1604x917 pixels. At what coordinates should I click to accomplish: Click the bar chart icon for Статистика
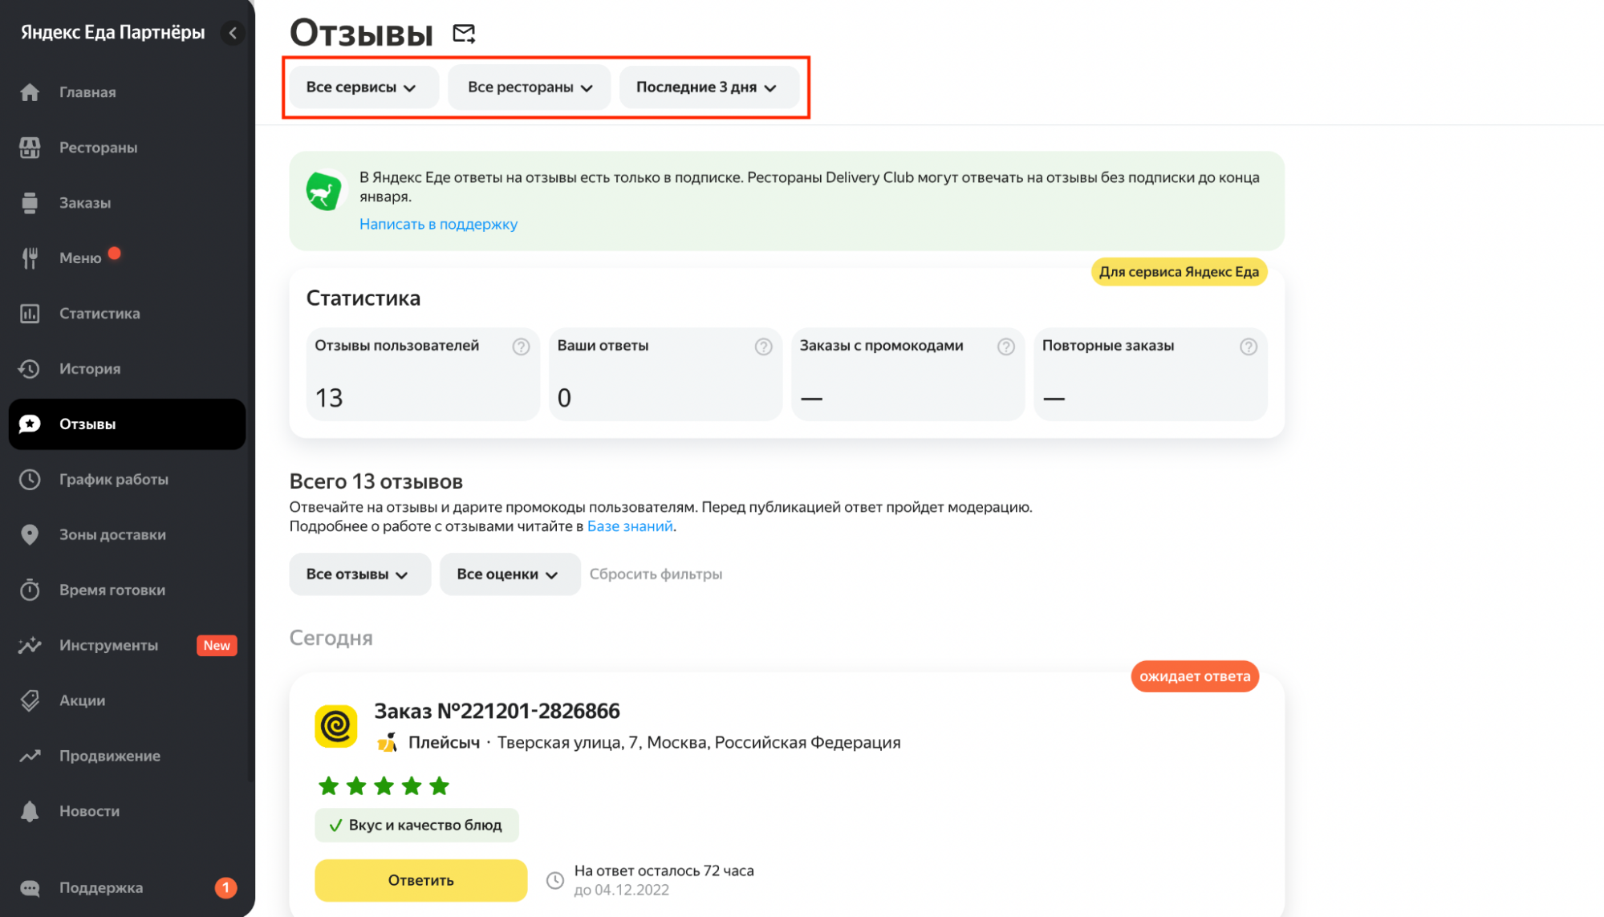point(30,314)
